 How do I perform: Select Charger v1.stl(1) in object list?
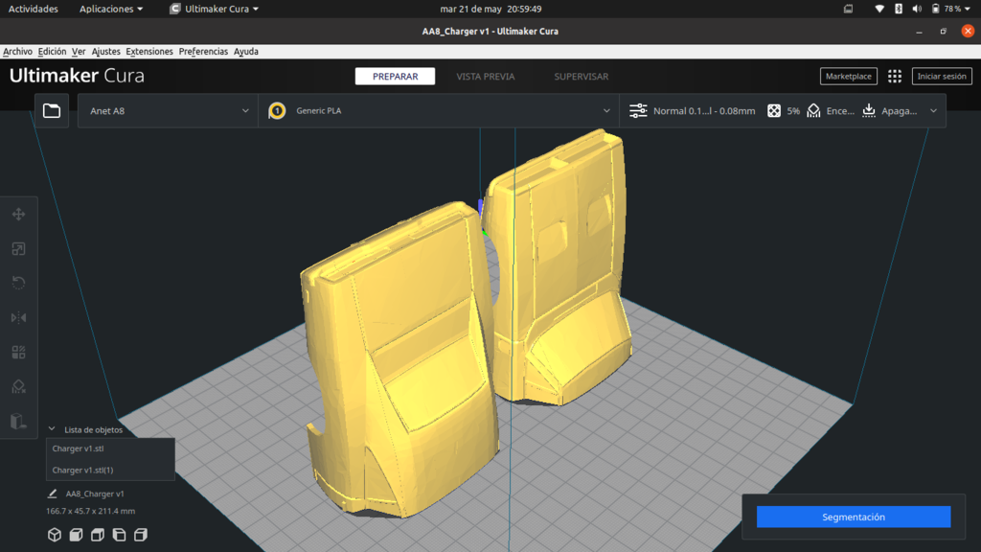coord(83,470)
